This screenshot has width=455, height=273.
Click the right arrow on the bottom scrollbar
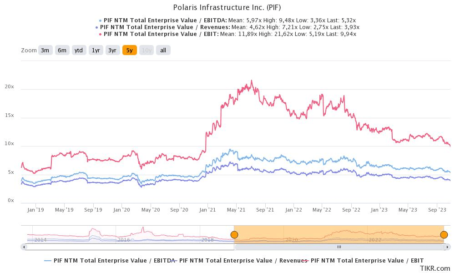(x=448, y=246)
